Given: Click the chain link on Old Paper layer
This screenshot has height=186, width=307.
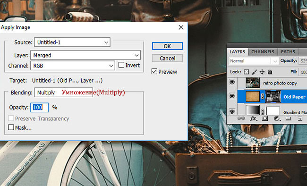Looking at the screenshot, I should (263, 96).
